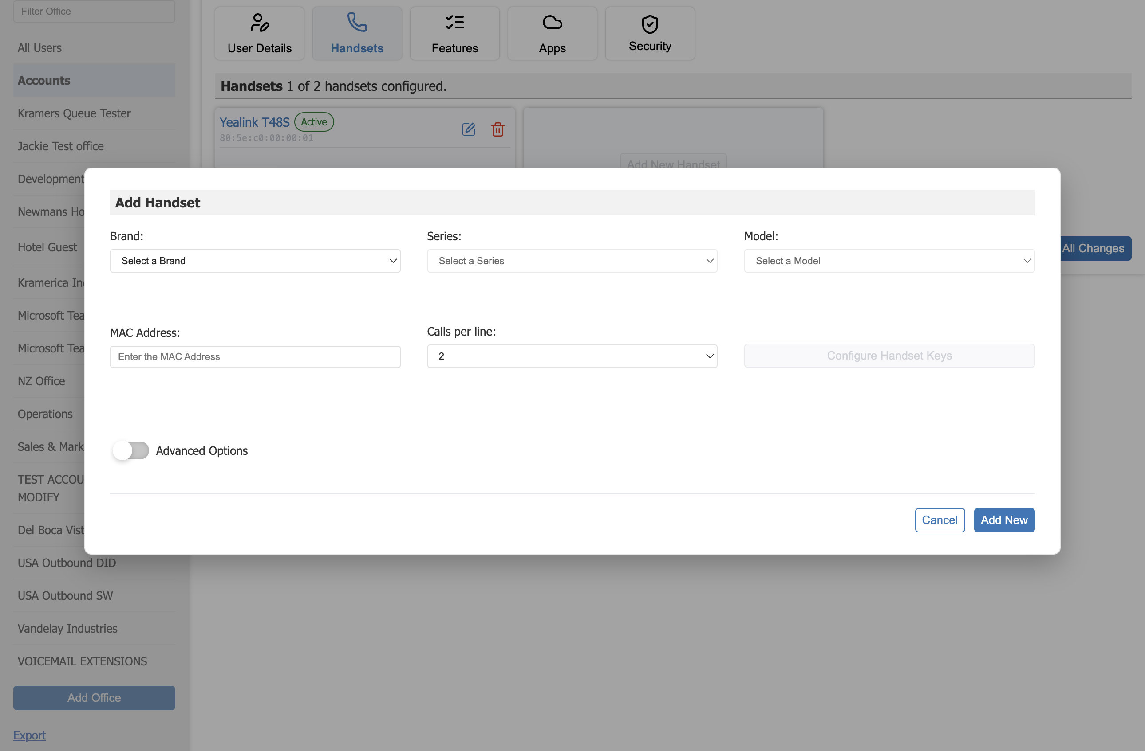
Task: Open the Apps tab
Action: coord(552,34)
